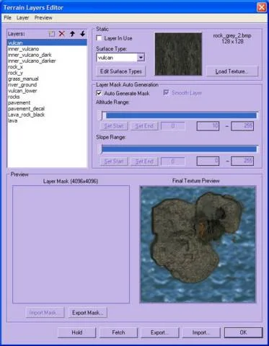Screen dimensions: 269x346
Task: Move layer down with the down arrow
Action: pyautogui.click(x=82, y=34)
